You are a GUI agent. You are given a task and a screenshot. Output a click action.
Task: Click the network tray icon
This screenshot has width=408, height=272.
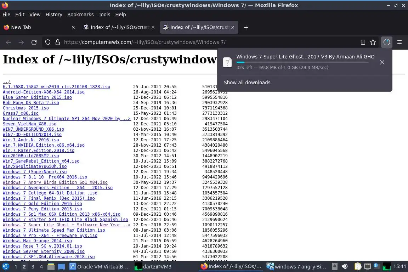(367, 266)
